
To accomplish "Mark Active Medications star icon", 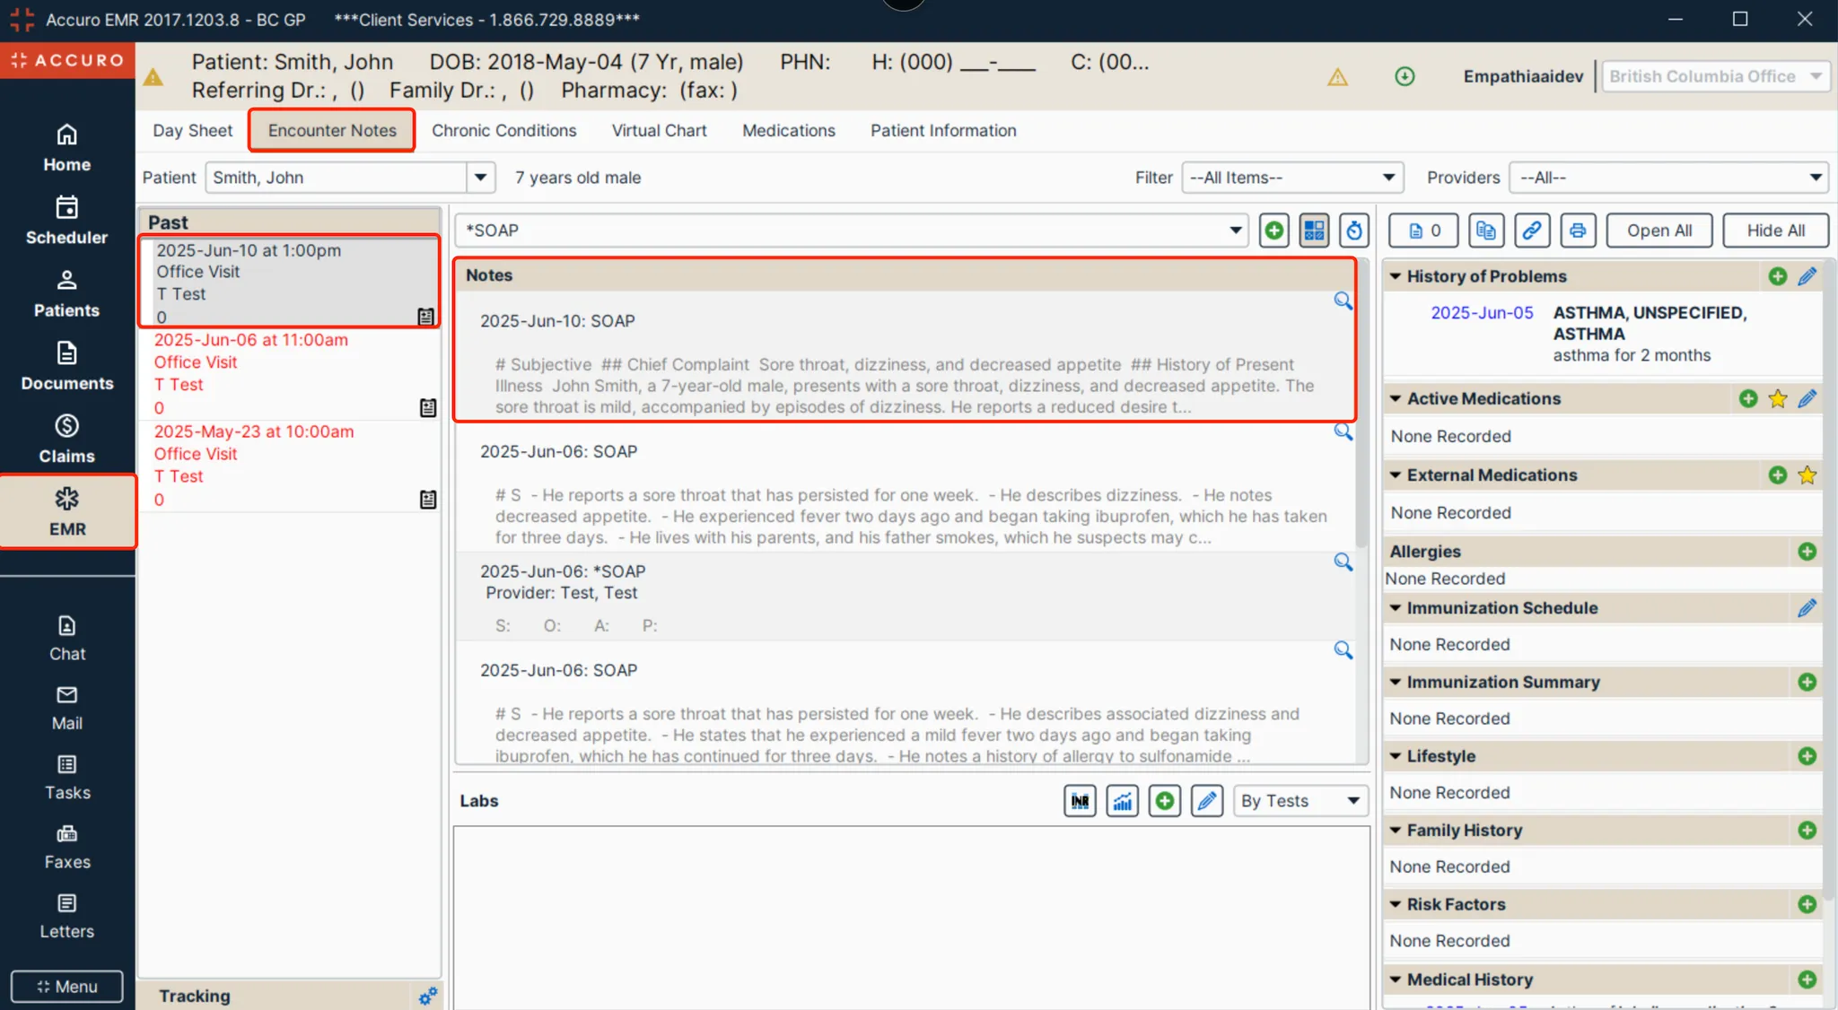I will [1777, 399].
